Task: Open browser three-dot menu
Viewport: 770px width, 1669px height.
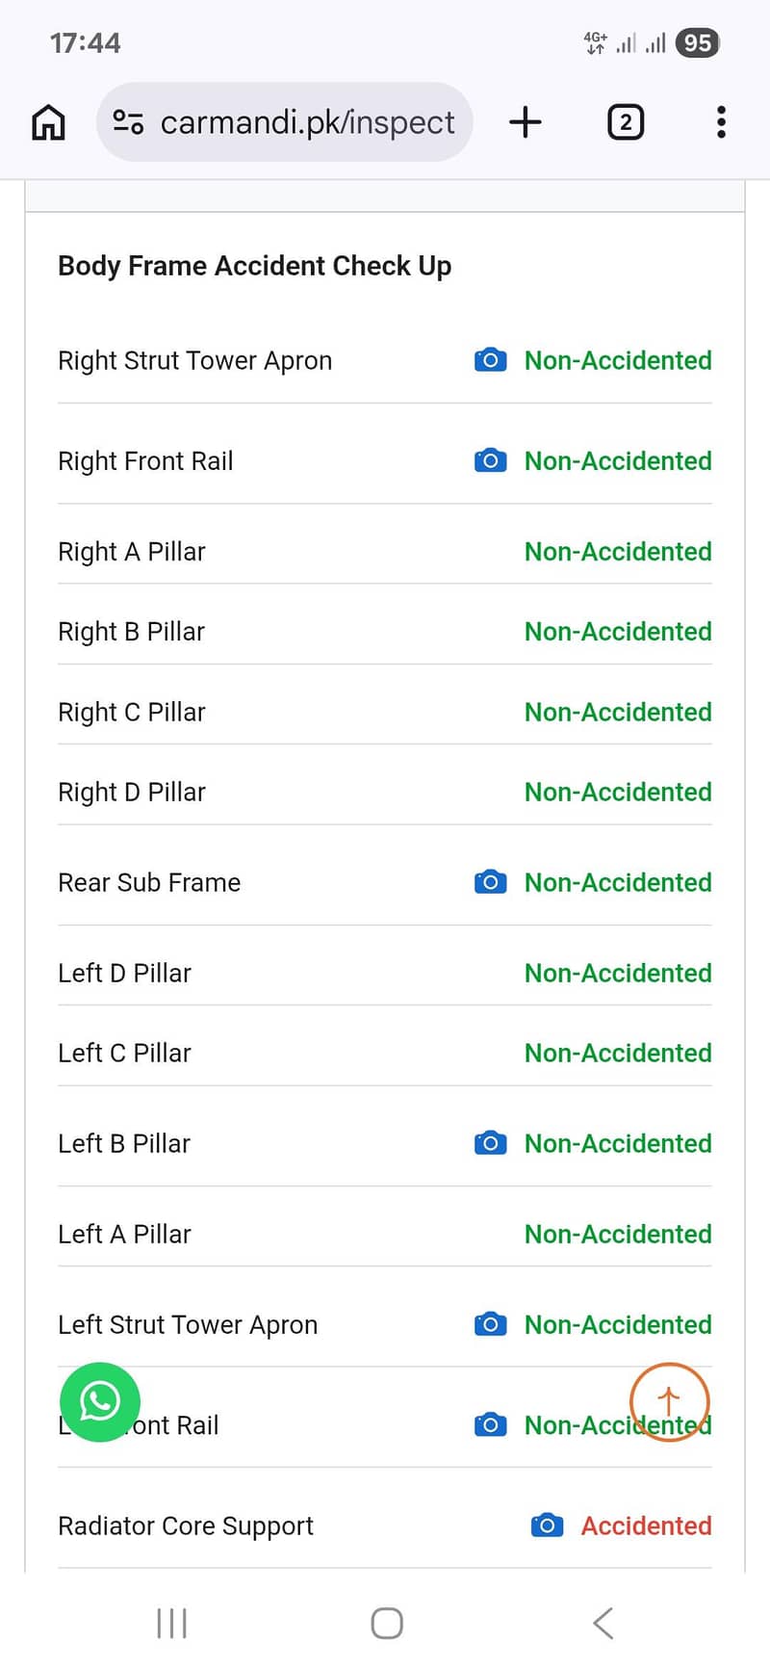Action: pos(721,122)
